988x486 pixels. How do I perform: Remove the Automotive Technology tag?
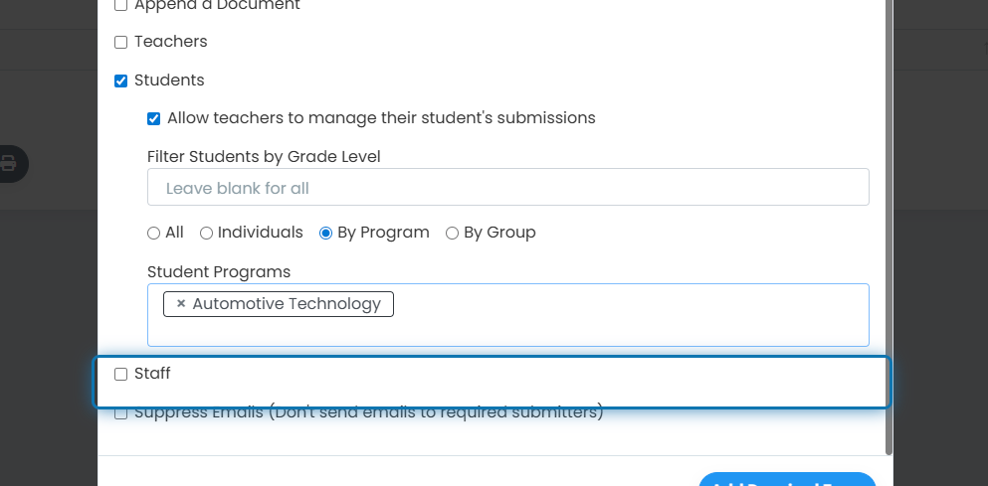click(x=181, y=304)
